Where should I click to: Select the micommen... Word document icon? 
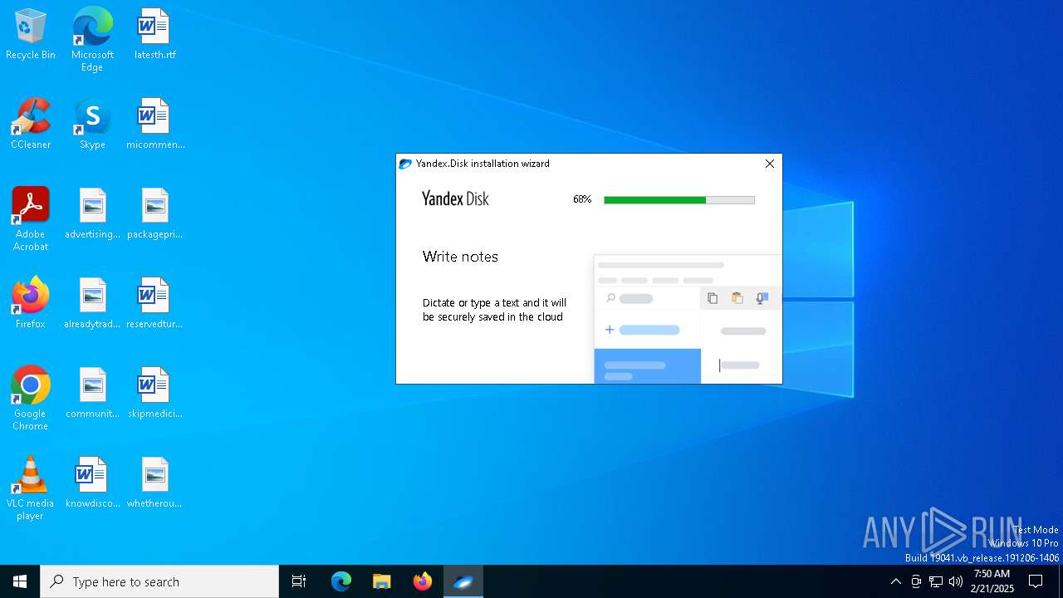[154, 125]
